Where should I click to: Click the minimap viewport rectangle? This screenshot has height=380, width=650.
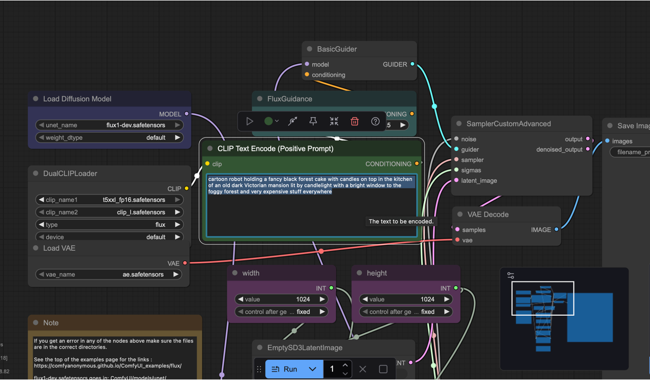(543, 298)
